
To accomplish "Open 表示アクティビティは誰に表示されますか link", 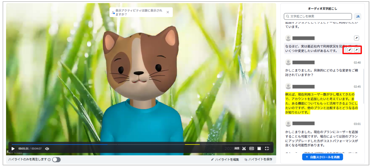I will pos(139,12).
